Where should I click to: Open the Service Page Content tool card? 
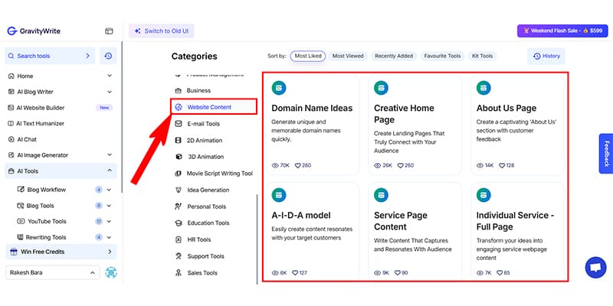tap(415, 231)
